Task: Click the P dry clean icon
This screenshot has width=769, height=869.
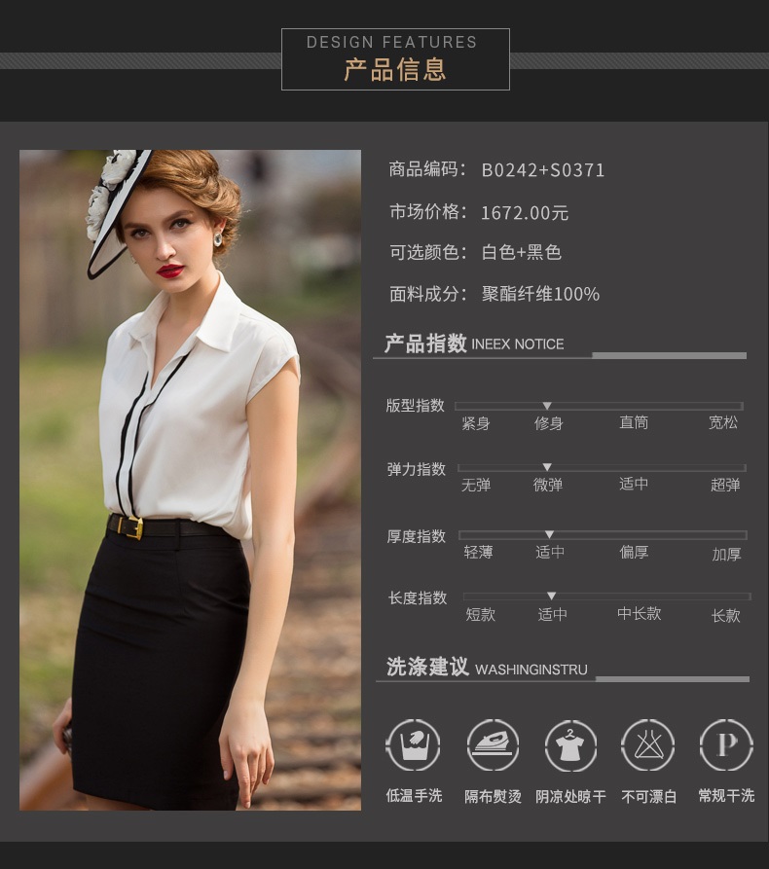Action: coord(726,744)
